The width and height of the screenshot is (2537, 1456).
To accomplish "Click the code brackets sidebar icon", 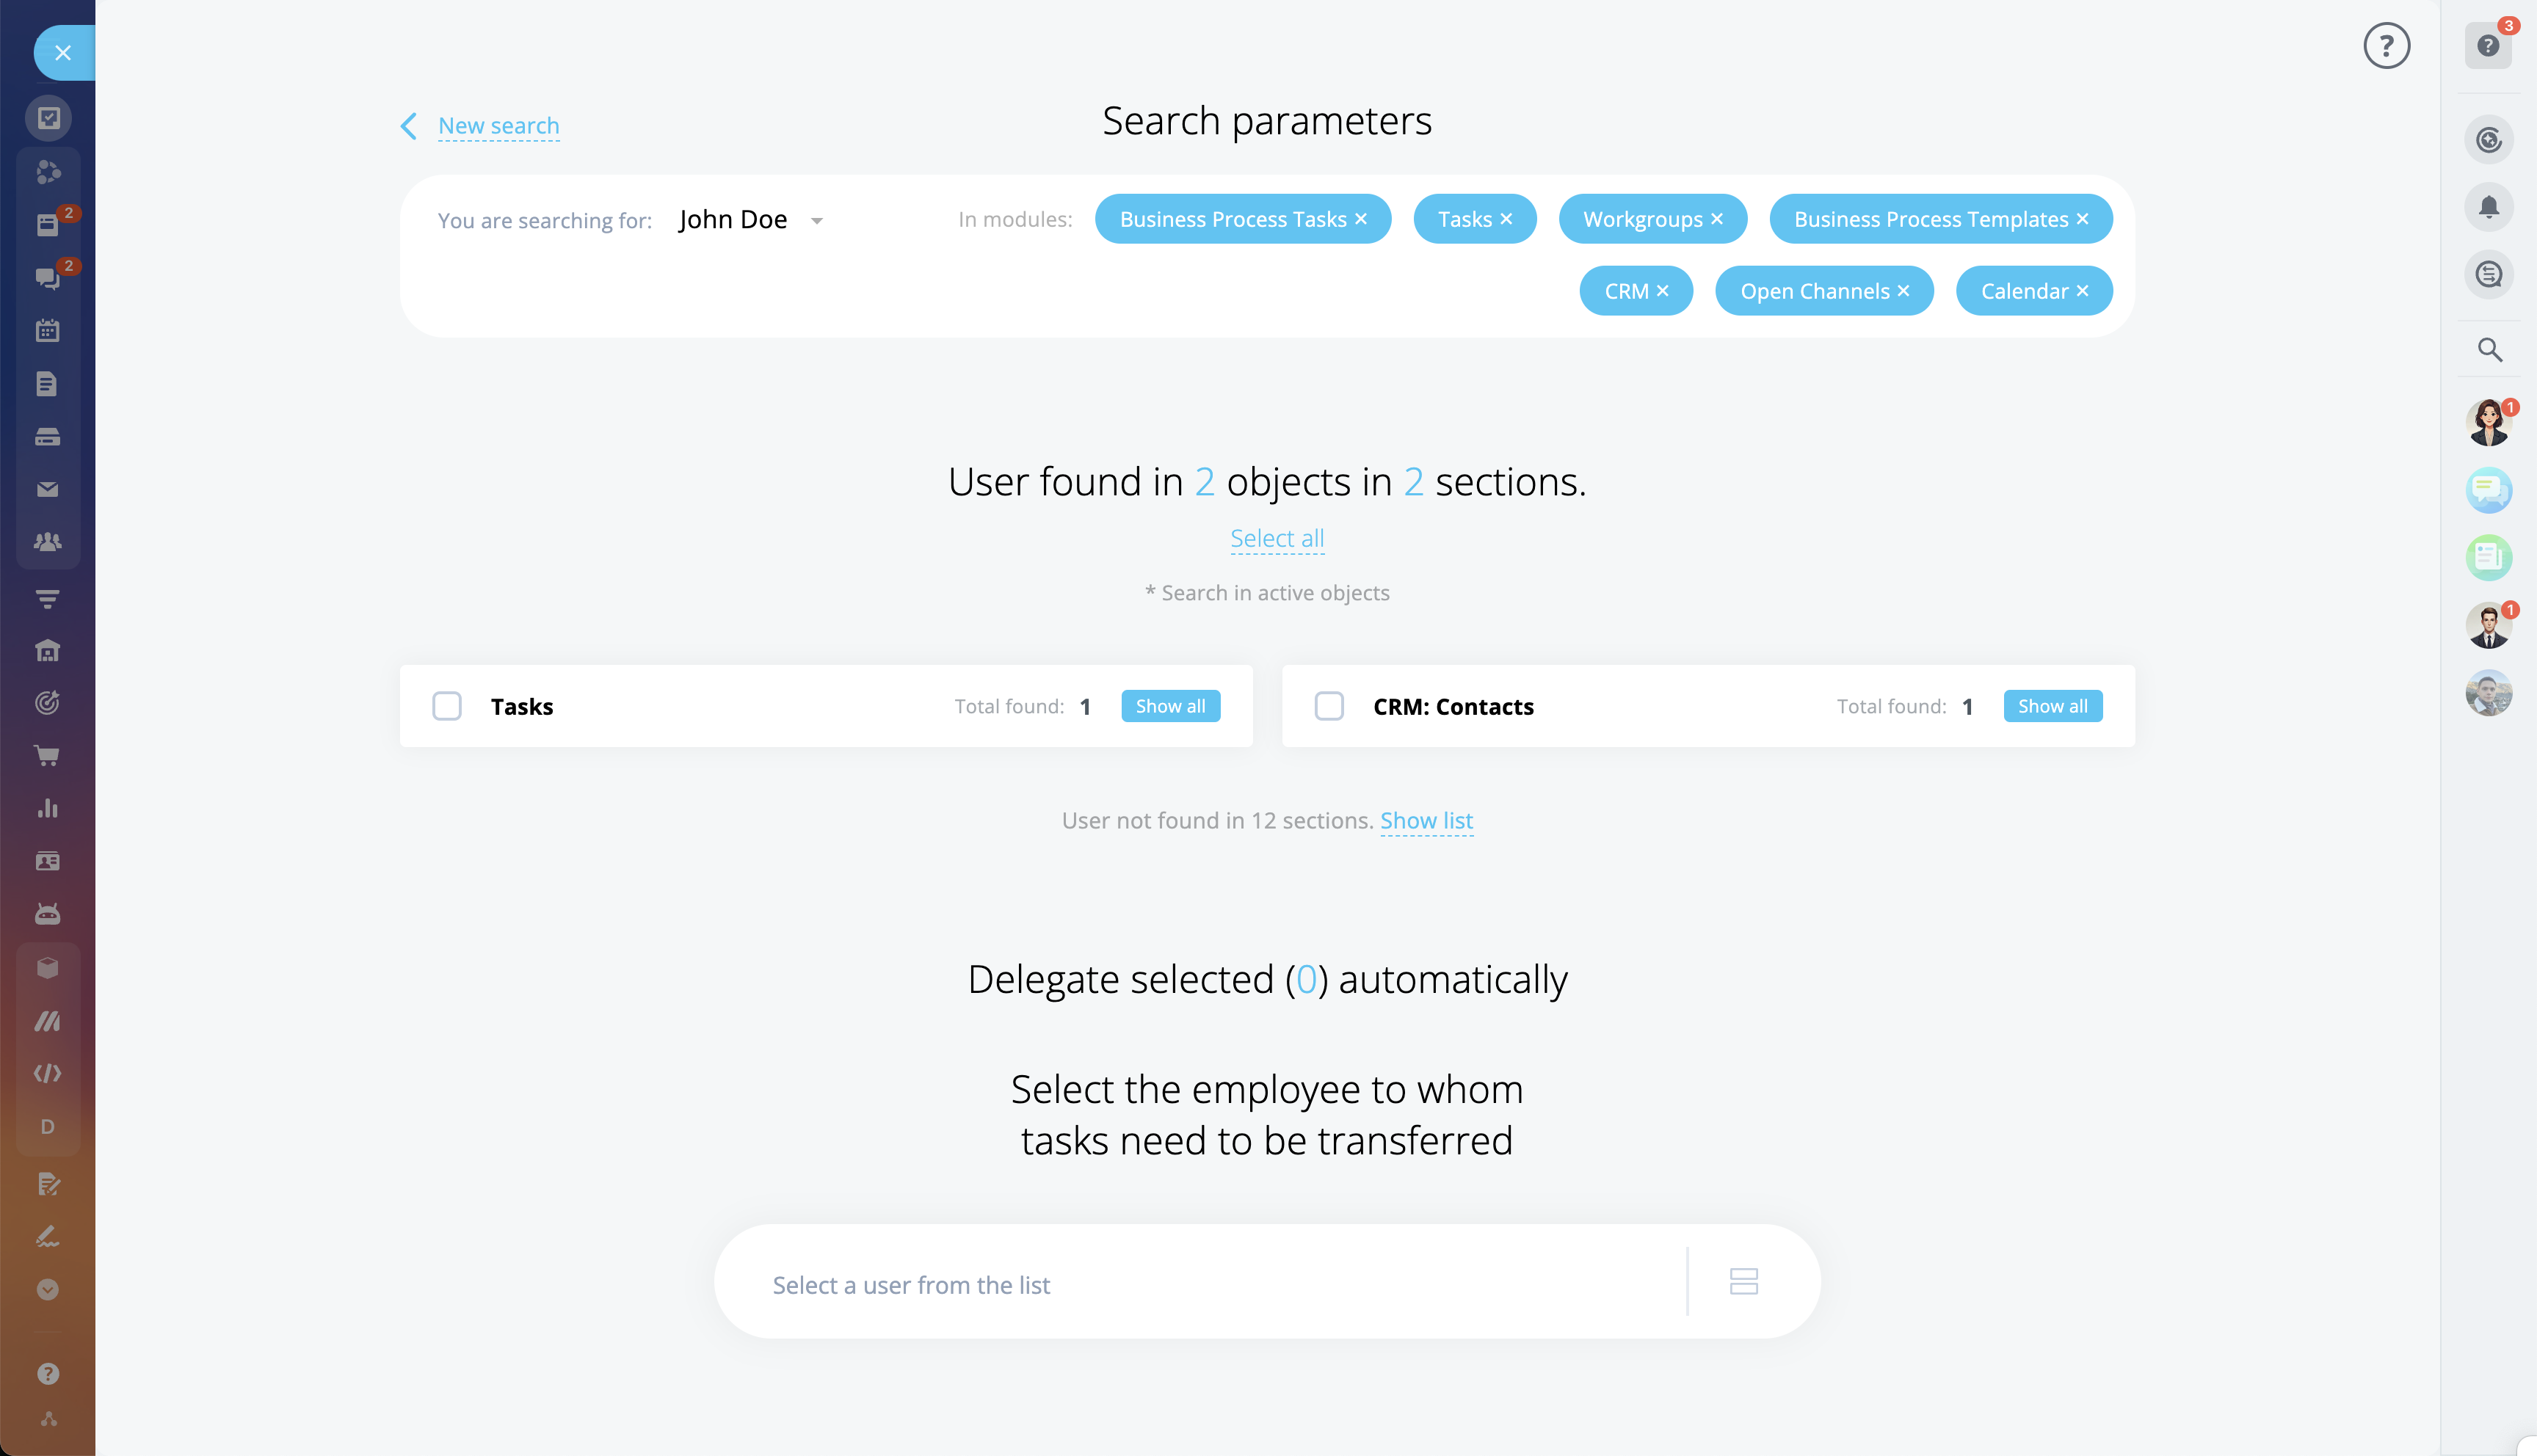I will 47,1073.
